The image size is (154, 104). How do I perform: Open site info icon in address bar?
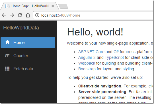pos(37,15)
